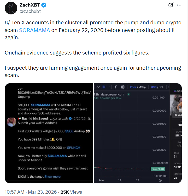Expand embedded tweet with Show more

coord(52,177)
